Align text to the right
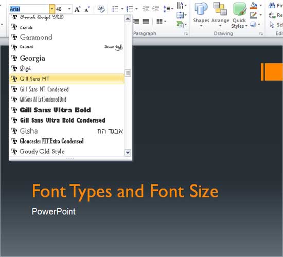This screenshot has width=283, height=257. click(136, 22)
